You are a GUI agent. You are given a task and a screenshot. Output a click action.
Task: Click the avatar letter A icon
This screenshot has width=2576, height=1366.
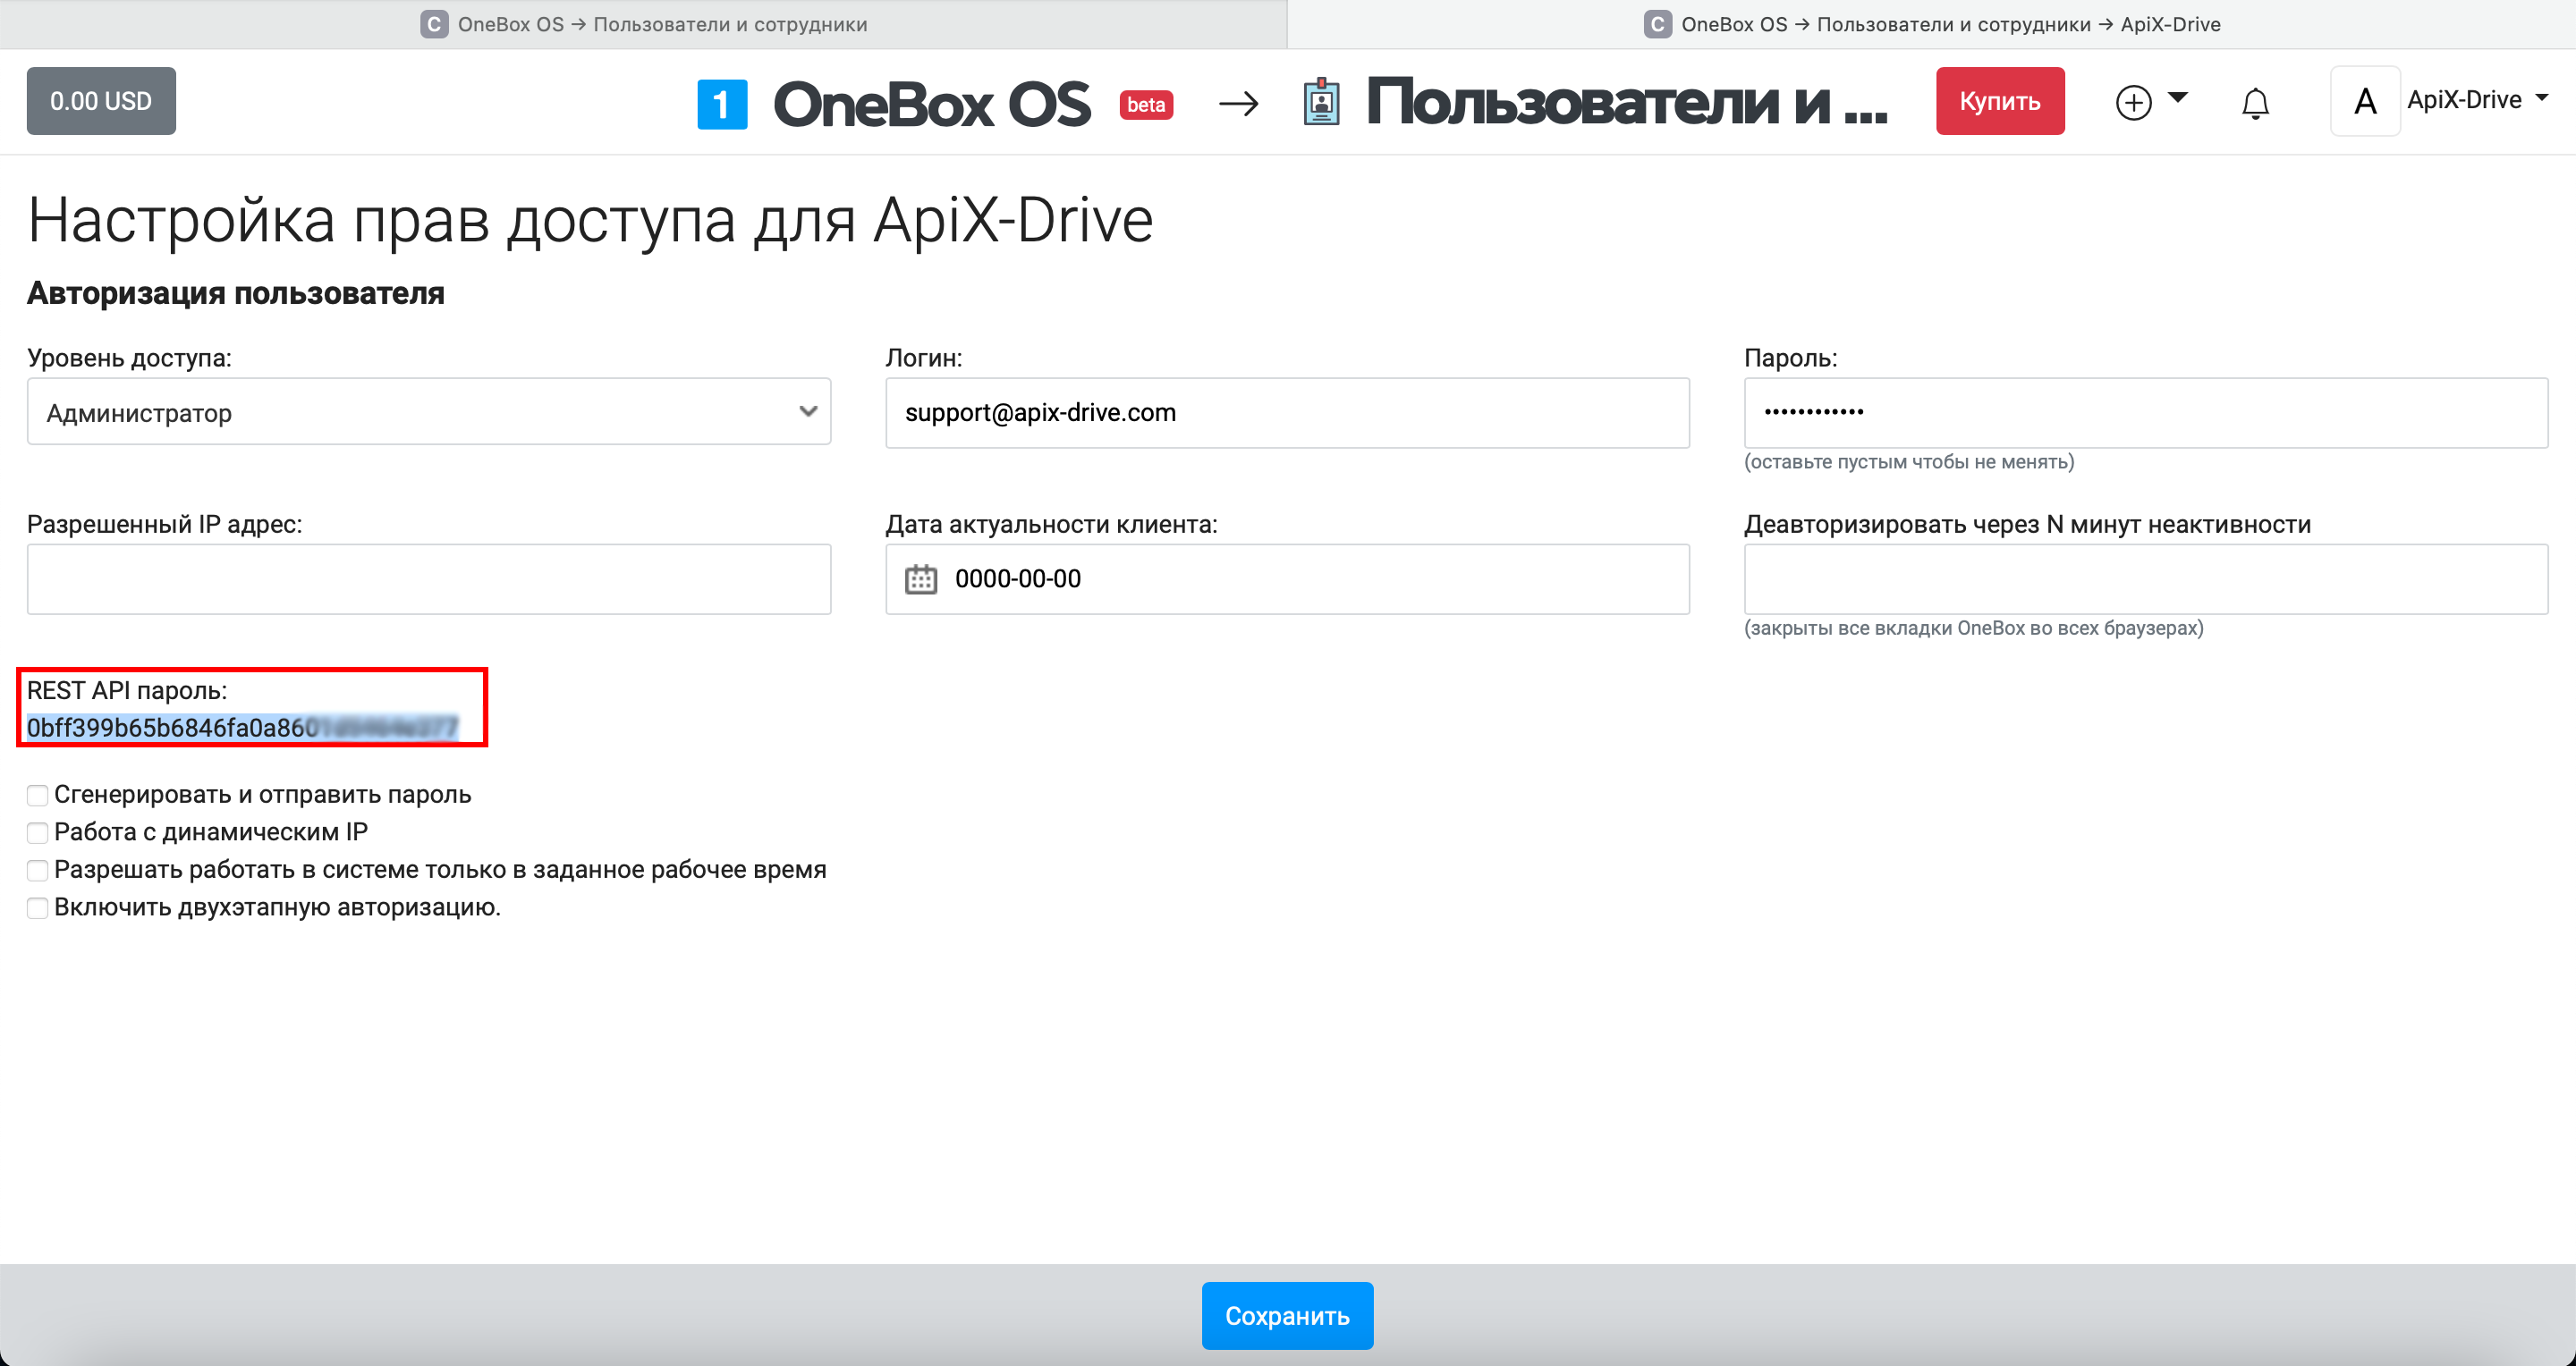point(2365,101)
